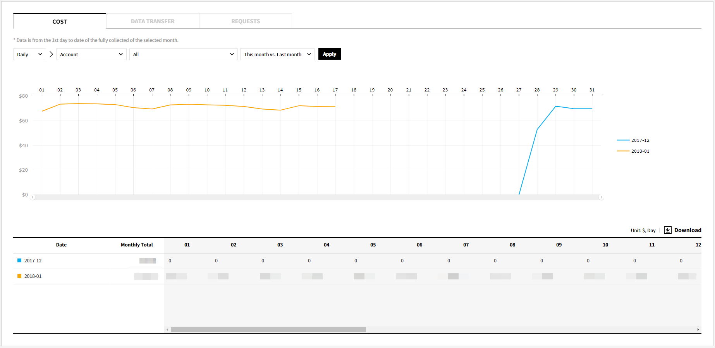Switch to the Data Transfer tab

point(153,21)
